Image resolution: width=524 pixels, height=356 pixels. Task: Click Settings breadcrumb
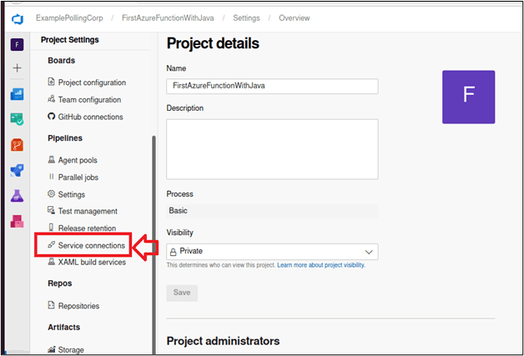pyautogui.click(x=246, y=18)
